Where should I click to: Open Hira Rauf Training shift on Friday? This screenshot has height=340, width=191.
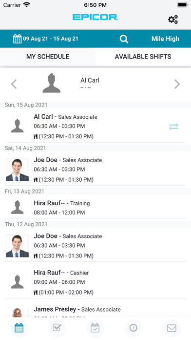(x=95, y=208)
